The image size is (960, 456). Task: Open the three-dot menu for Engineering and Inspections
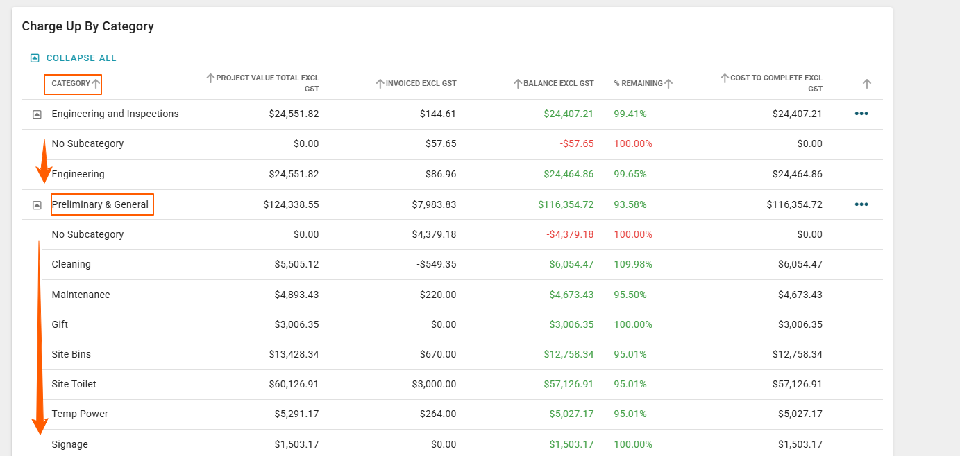pos(861,114)
